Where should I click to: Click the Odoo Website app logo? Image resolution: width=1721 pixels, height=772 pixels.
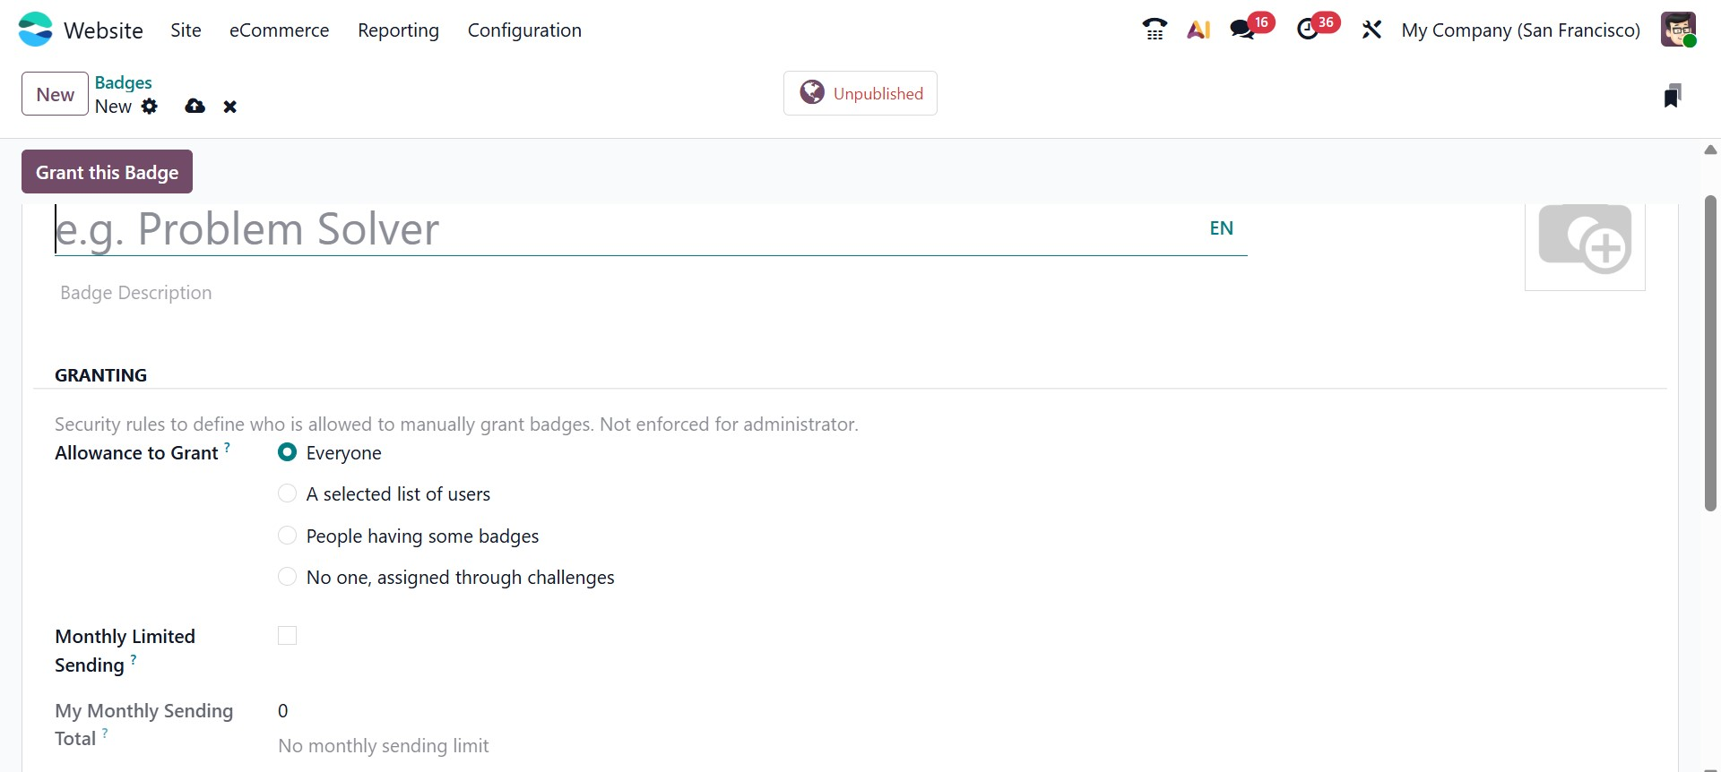tap(36, 30)
